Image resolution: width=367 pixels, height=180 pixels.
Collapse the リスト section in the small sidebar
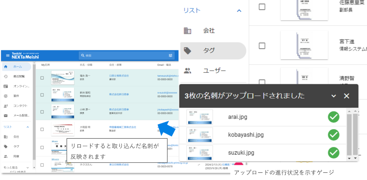click(x=27, y=127)
